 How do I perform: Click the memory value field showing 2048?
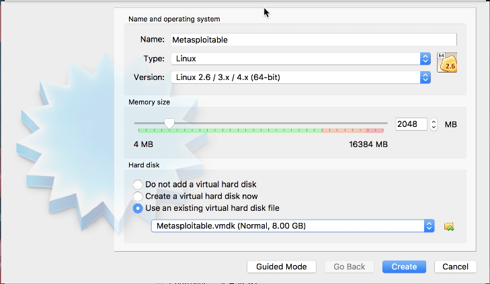click(x=411, y=124)
